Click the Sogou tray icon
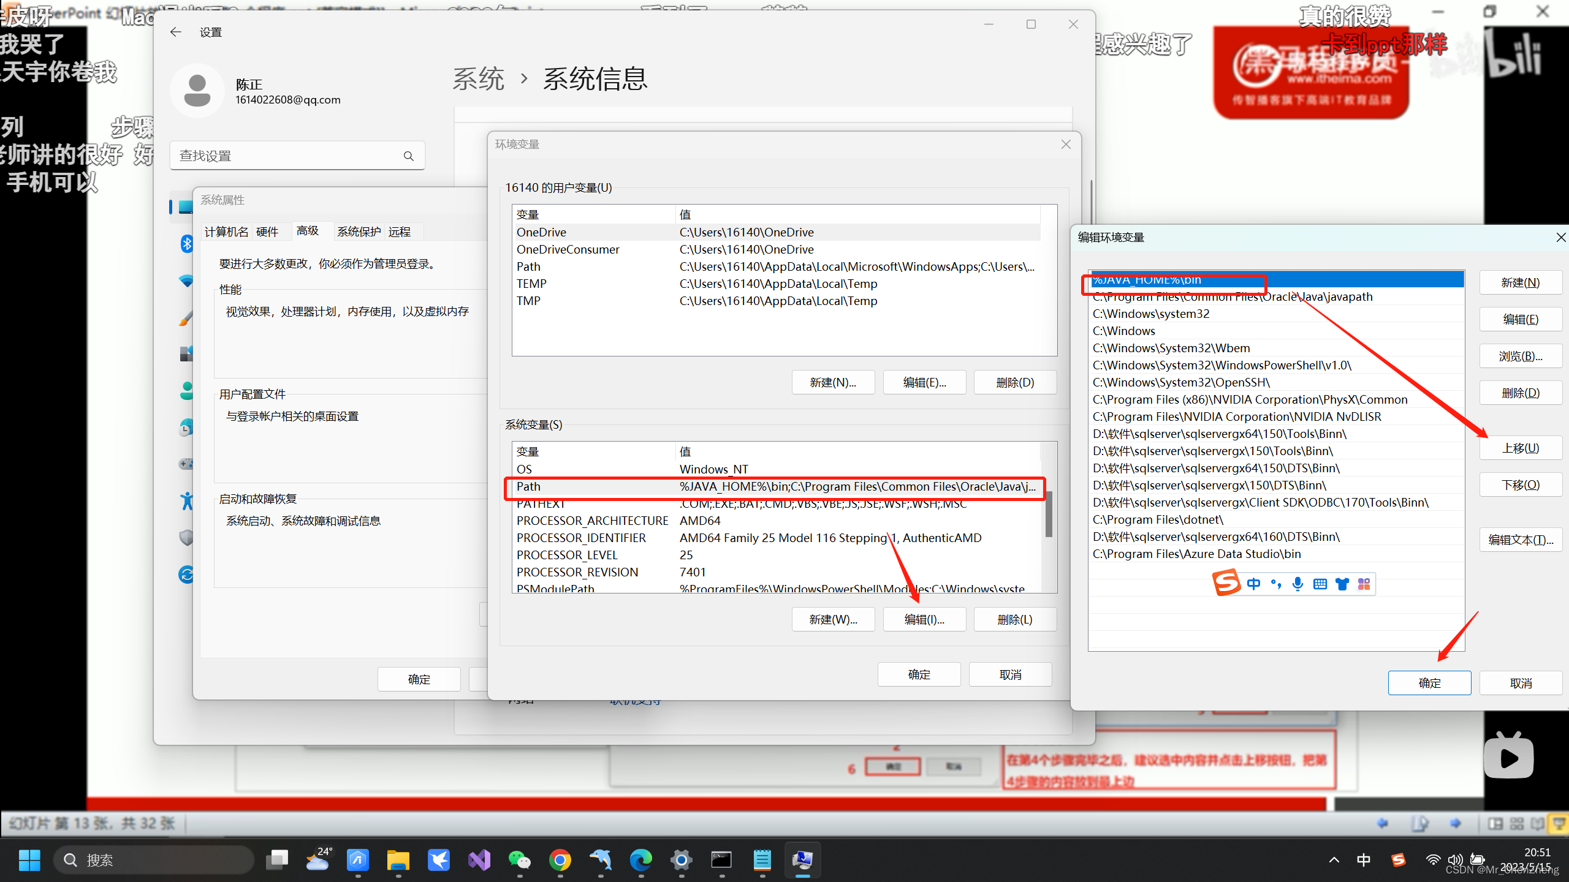The image size is (1569, 882). pyautogui.click(x=1398, y=860)
